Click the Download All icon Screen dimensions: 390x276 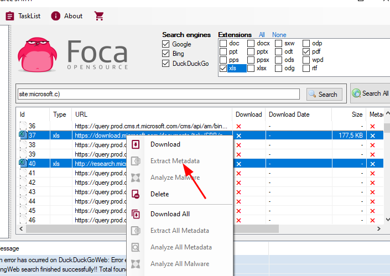point(136,214)
